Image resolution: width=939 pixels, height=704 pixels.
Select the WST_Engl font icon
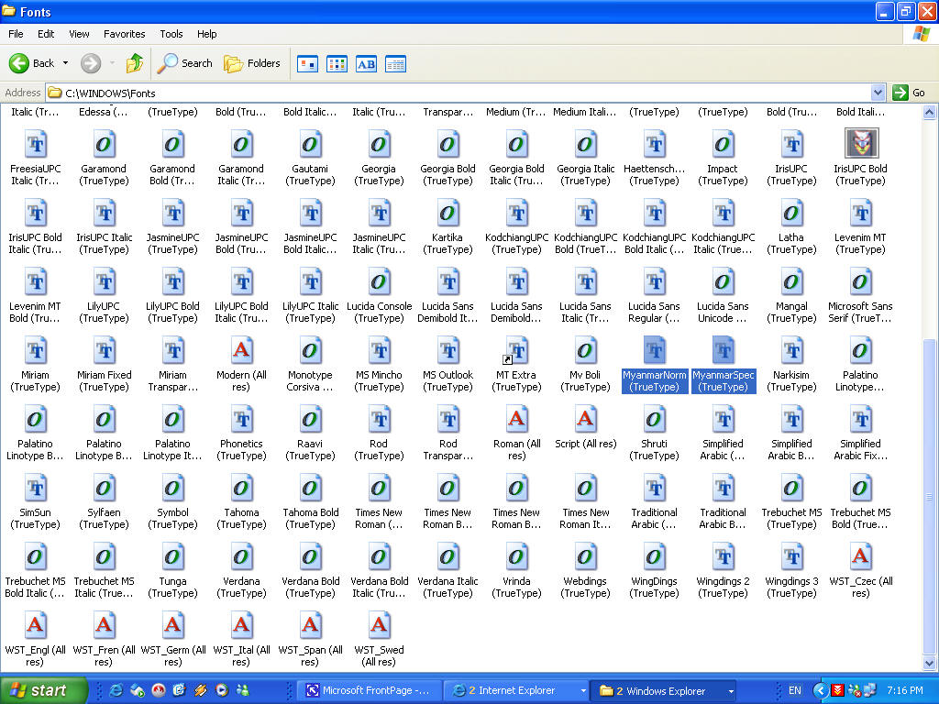(35, 625)
